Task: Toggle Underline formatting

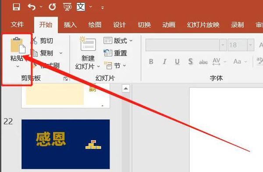Action: point(177,62)
